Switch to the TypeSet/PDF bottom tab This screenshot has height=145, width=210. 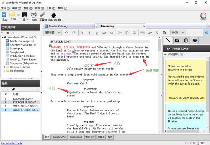pyautogui.click(x=60, y=137)
